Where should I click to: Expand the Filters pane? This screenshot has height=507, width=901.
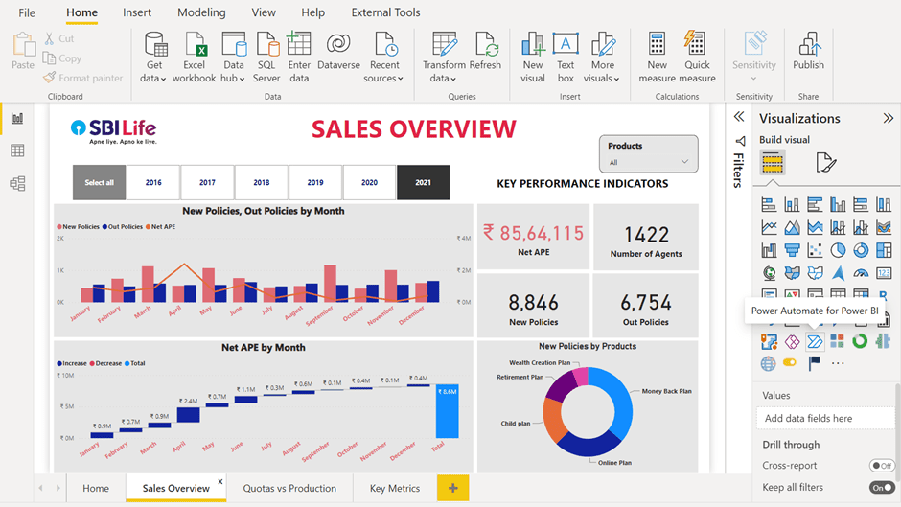click(739, 117)
